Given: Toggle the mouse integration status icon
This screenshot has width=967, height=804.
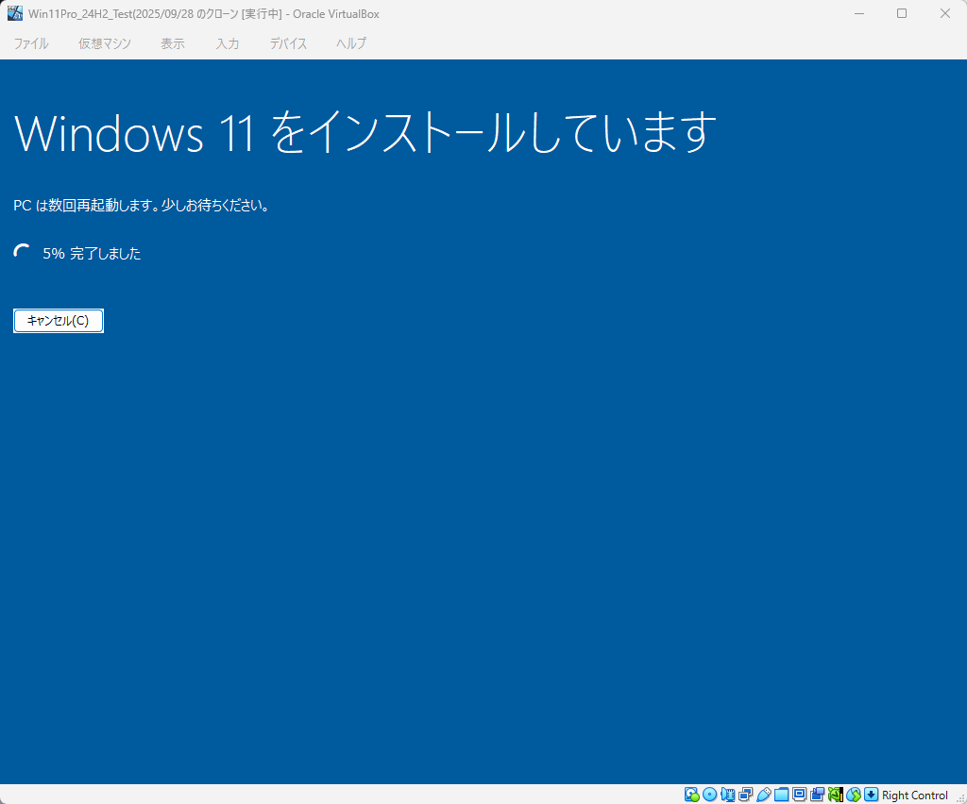Looking at the screenshot, I should (853, 795).
